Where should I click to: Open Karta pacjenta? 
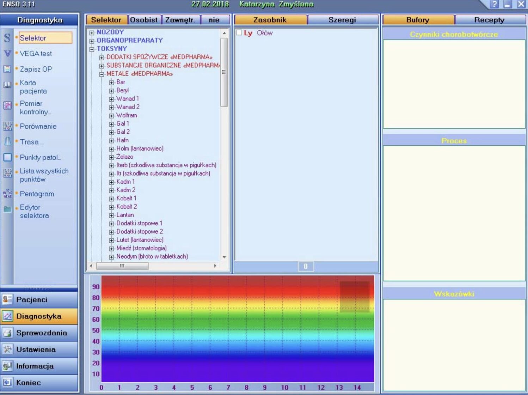pos(33,87)
